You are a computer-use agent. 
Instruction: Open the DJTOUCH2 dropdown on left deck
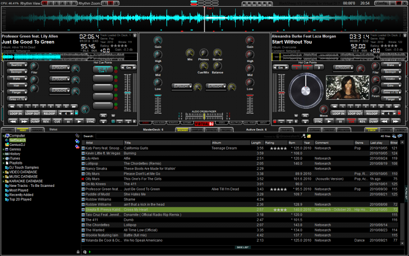pyautogui.click(x=59, y=91)
